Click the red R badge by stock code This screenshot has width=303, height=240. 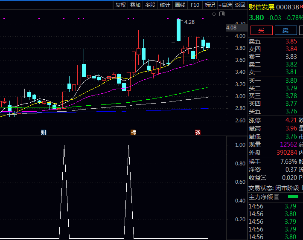[301, 6]
